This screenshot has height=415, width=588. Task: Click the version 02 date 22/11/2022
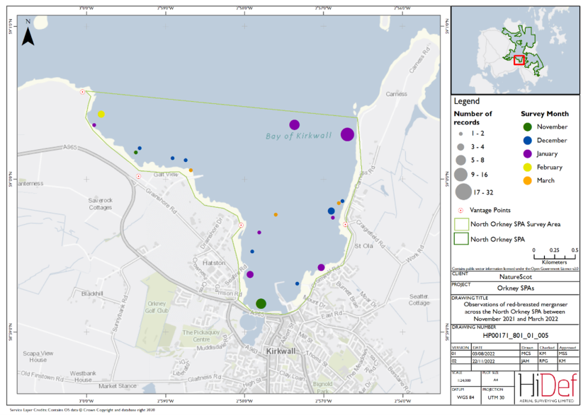(x=483, y=361)
